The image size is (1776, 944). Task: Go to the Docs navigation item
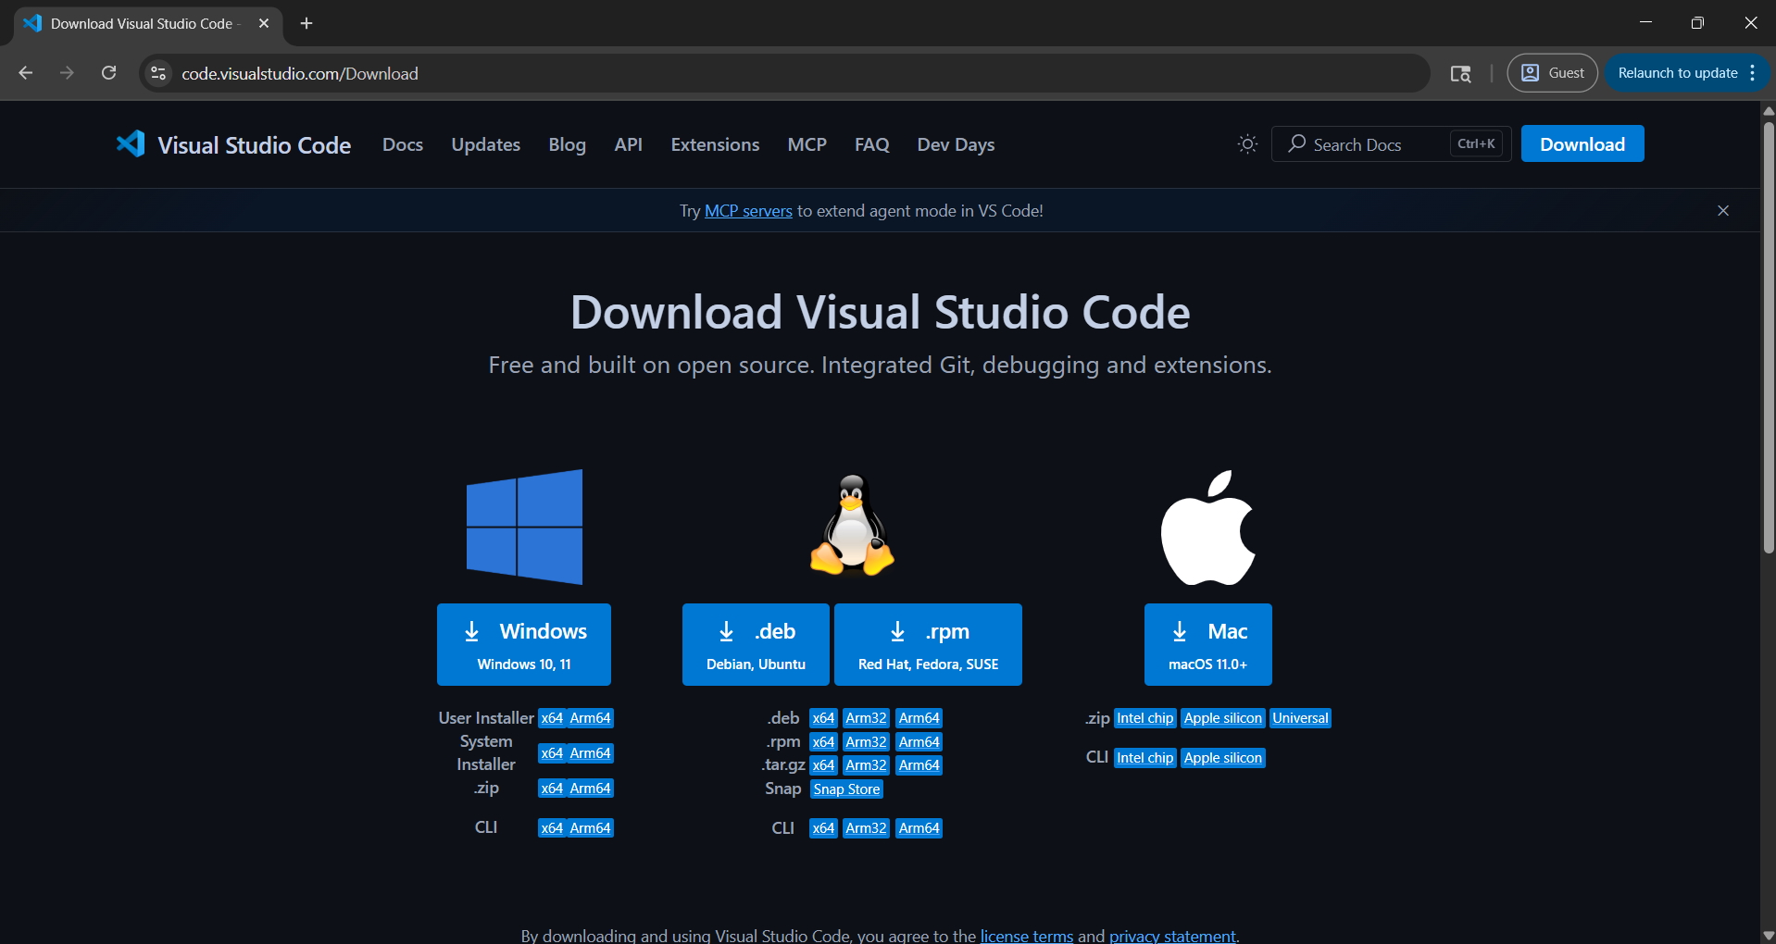coord(402,144)
